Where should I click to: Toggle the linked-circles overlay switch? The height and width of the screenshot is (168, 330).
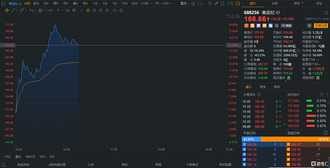click(x=115, y=10)
